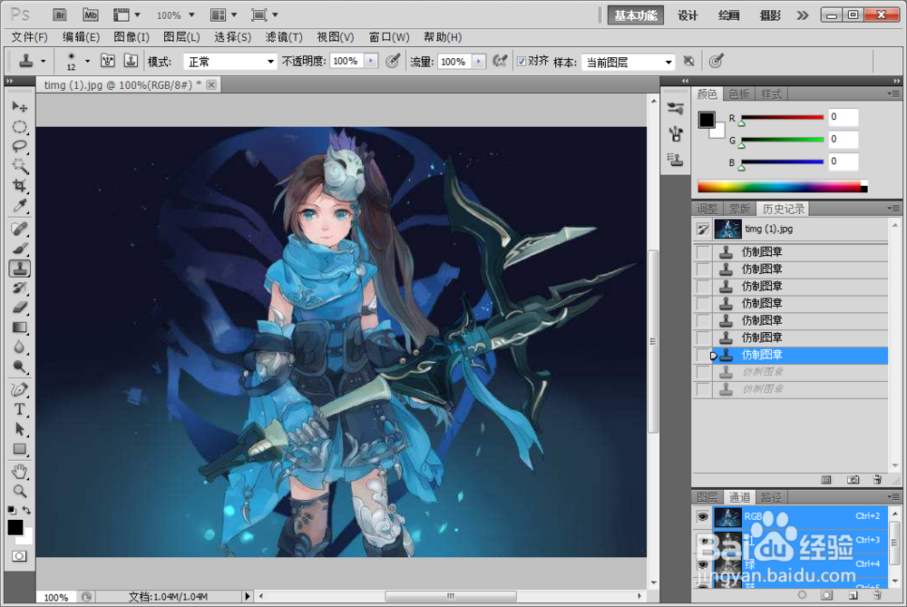Toggle Quick Mask mode
Viewport: 907px width, 607px height.
point(19,556)
